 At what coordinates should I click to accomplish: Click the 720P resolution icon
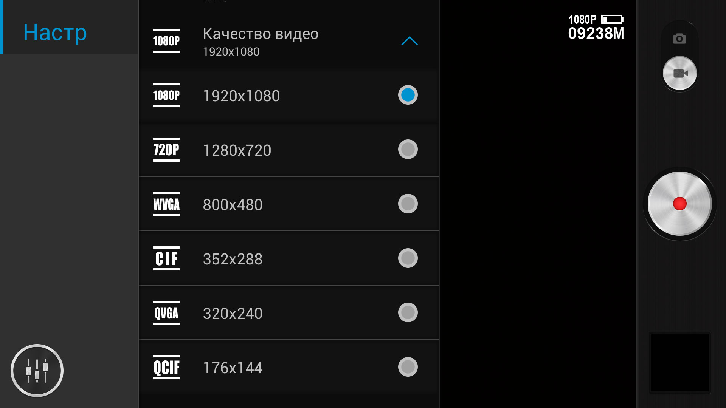(166, 150)
